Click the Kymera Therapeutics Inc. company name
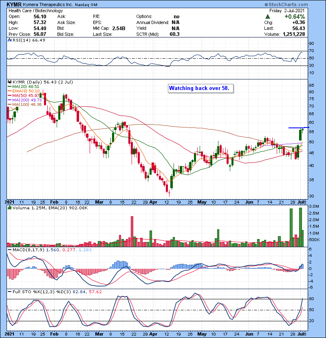The width and height of the screenshot is (326, 338). [x=48, y=4]
